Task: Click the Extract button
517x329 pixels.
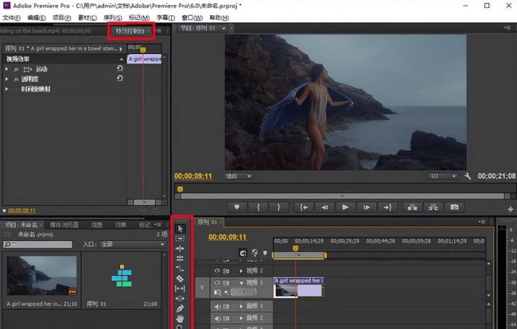Action: coord(433,207)
